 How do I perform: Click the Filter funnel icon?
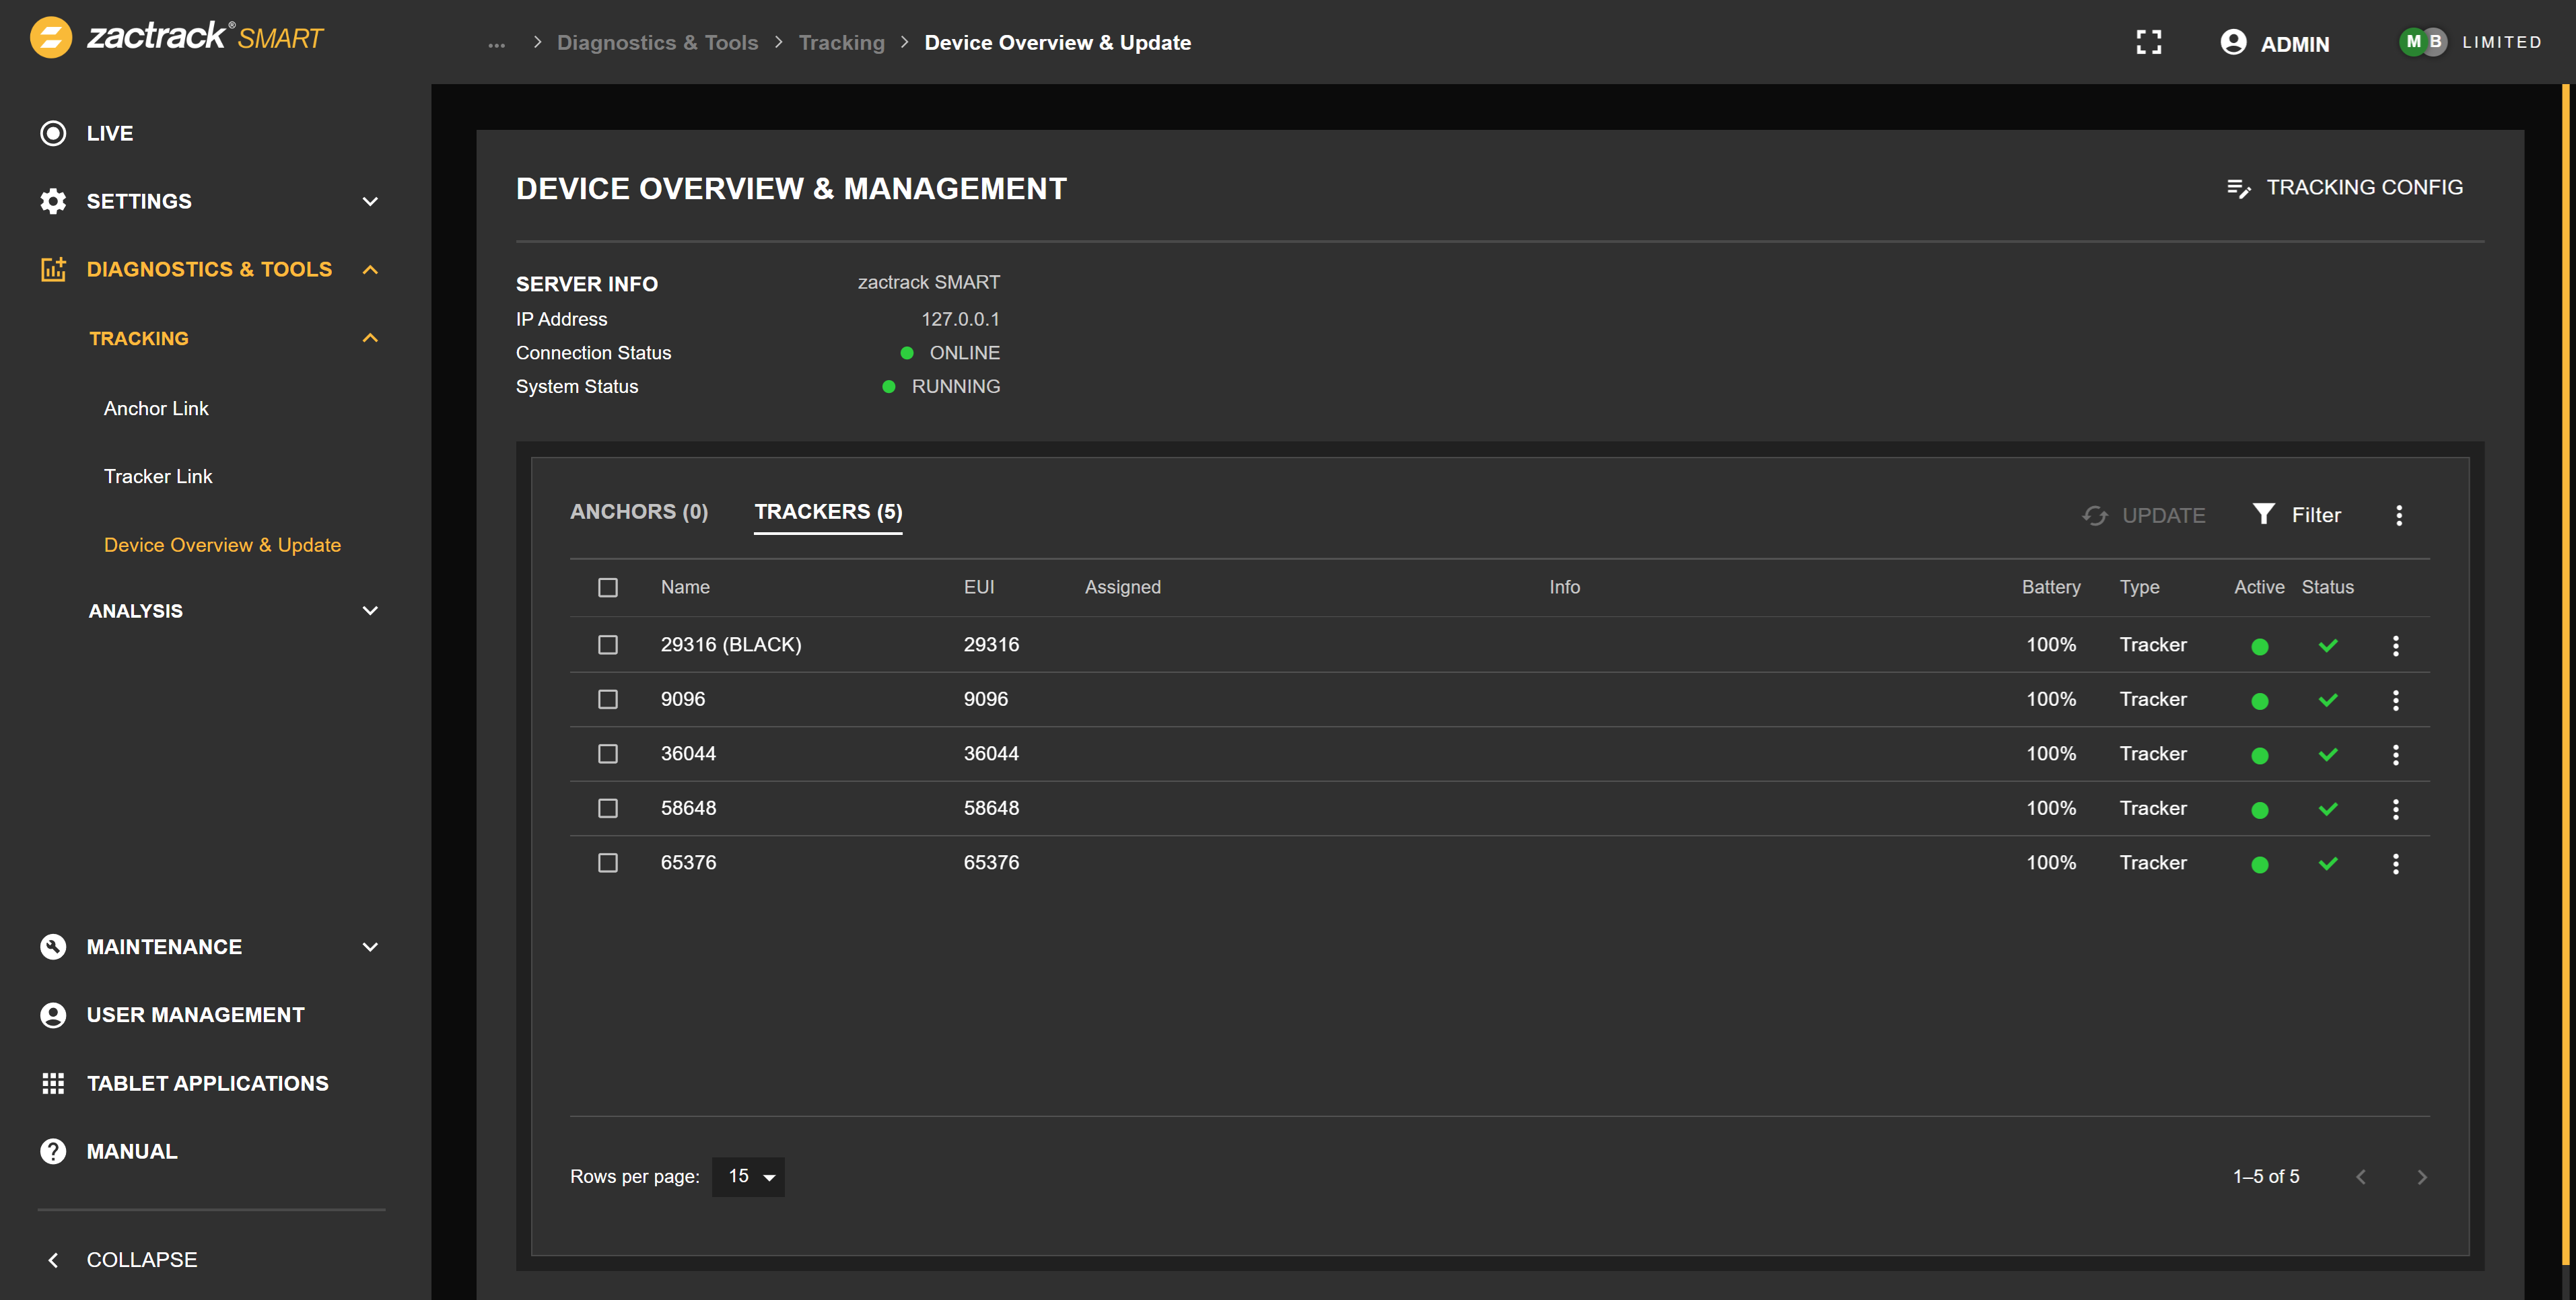click(2264, 514)
